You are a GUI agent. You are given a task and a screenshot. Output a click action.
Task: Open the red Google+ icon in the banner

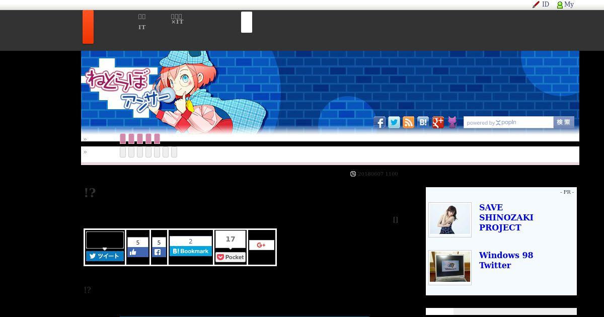pyautogui.click(x=438, y=122)
